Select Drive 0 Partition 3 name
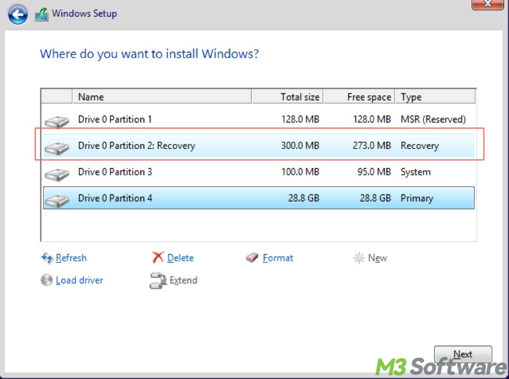Screen dimensions: 509x379 pos(115,172)
